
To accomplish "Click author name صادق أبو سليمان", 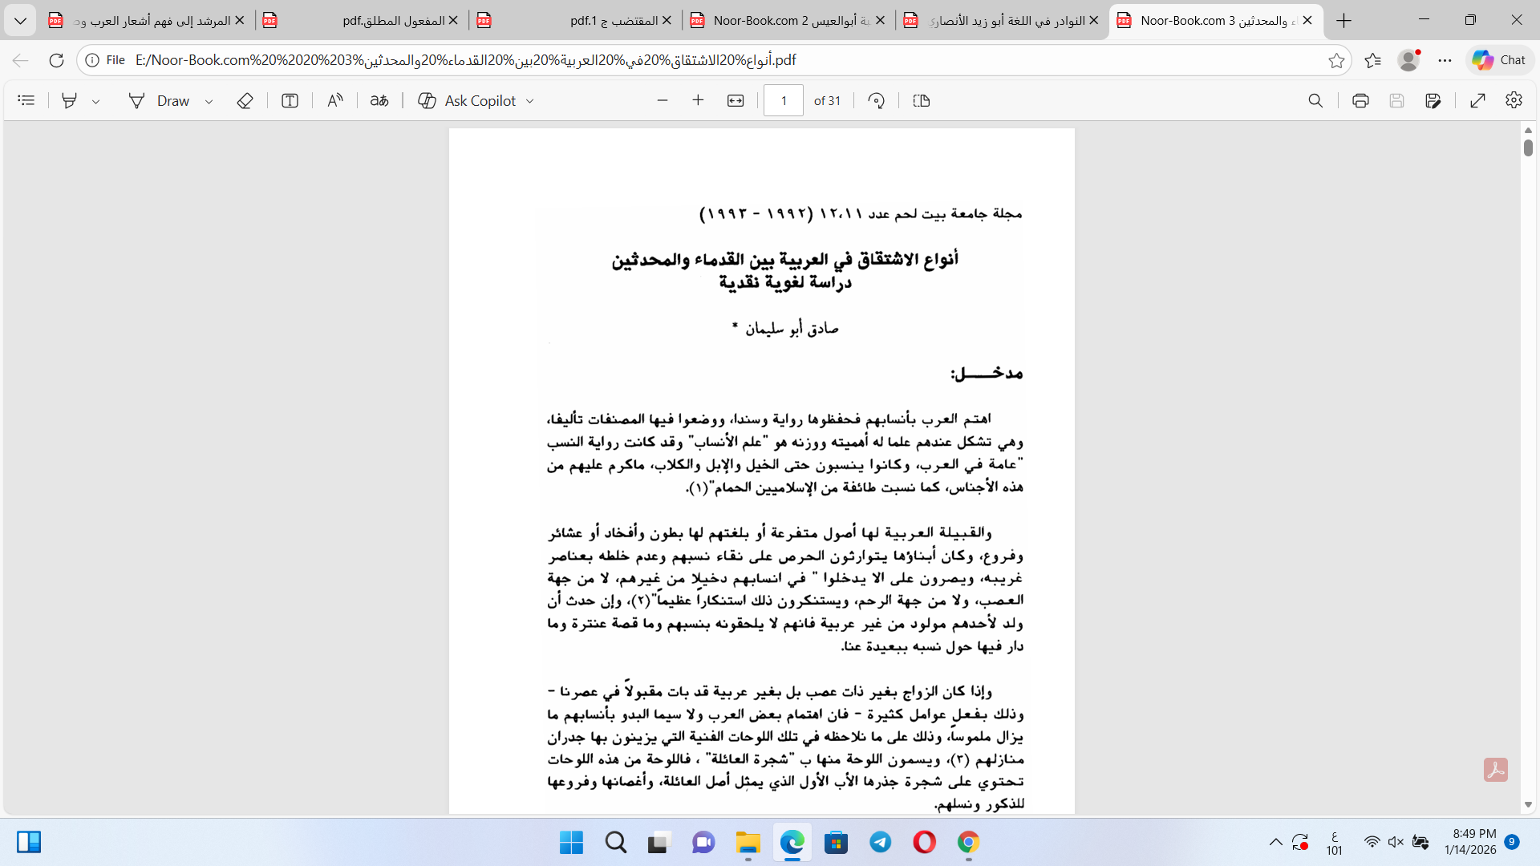I will [792, 328].
